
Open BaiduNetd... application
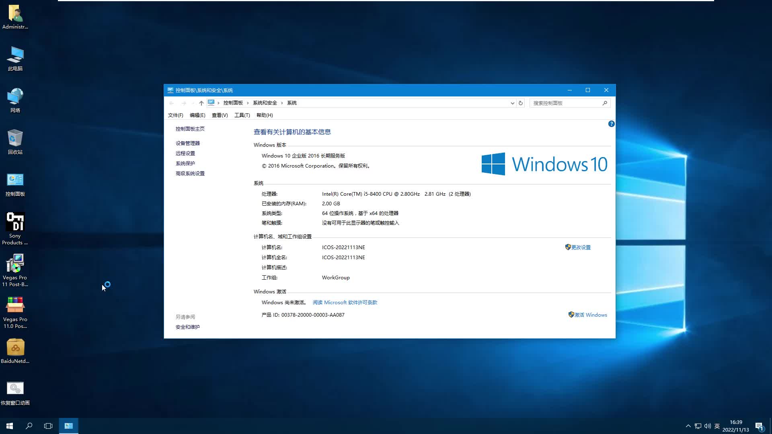14,346
